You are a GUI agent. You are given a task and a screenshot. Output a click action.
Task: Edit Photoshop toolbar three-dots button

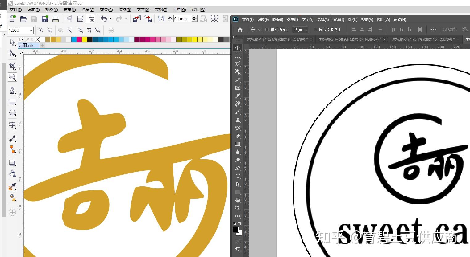(x=238, y=216)
